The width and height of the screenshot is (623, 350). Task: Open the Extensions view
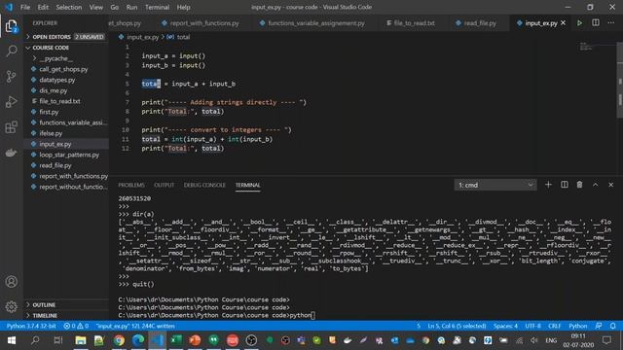(11, 127)
